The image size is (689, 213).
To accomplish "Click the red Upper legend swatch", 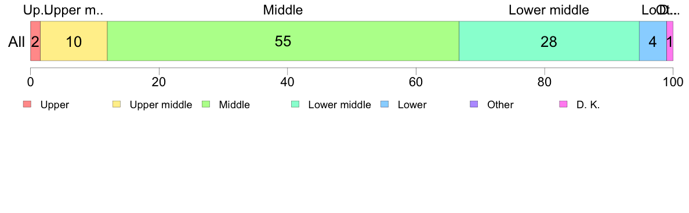I will pos(27,104).
